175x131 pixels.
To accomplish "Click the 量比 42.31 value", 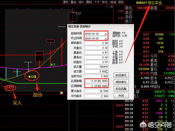I will (x=170, y=69).
